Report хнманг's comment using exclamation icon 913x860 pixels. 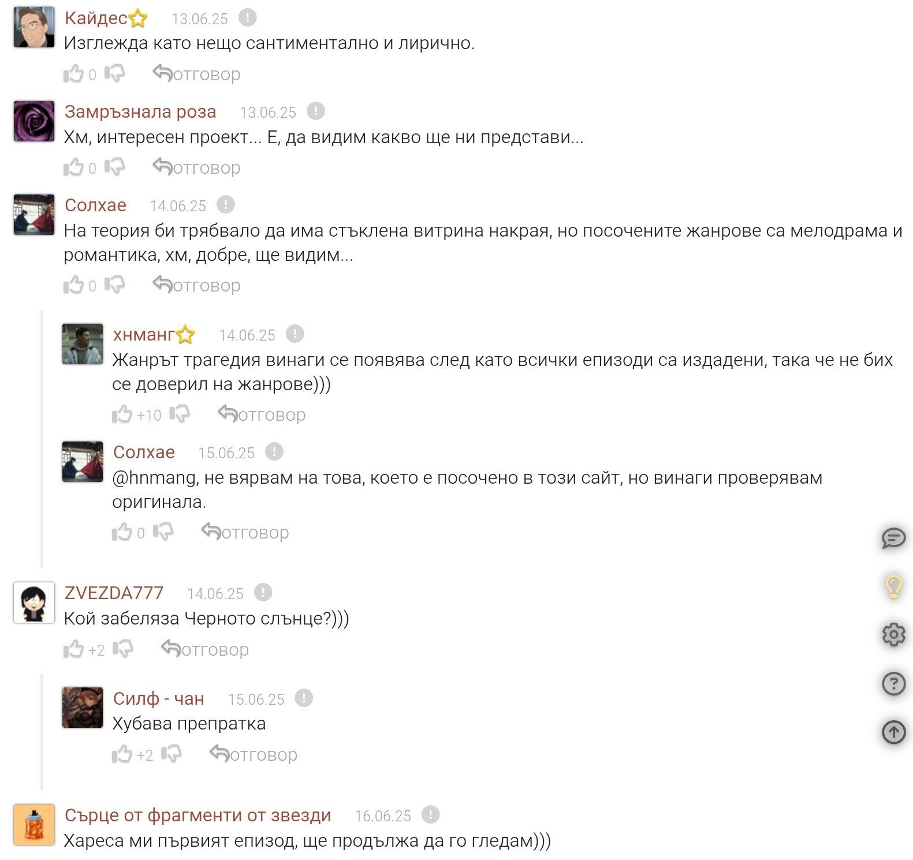tap(295, 334)
